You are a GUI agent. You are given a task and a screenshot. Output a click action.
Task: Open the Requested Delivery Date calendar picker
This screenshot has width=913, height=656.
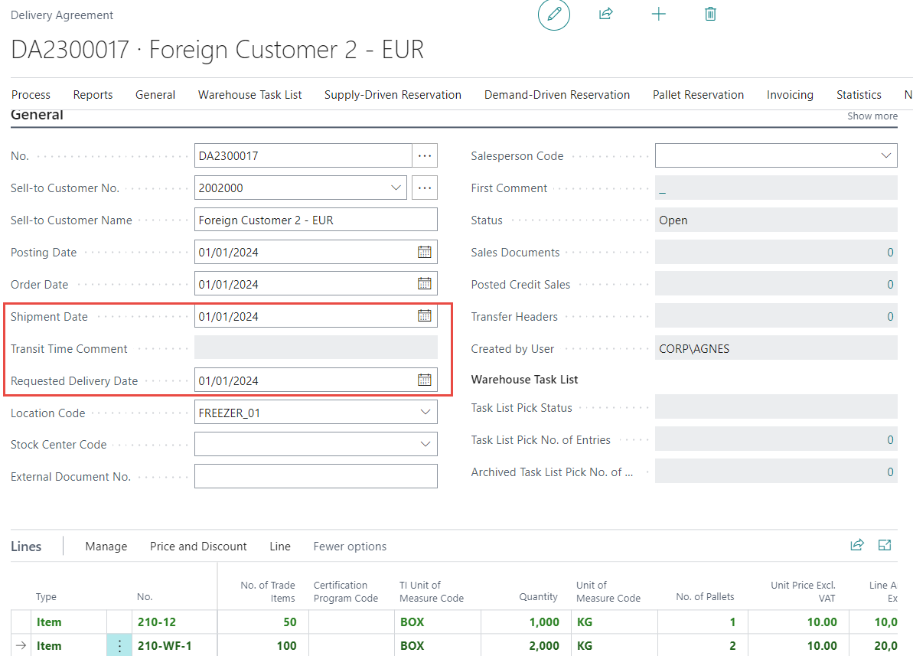click(424, 380)
